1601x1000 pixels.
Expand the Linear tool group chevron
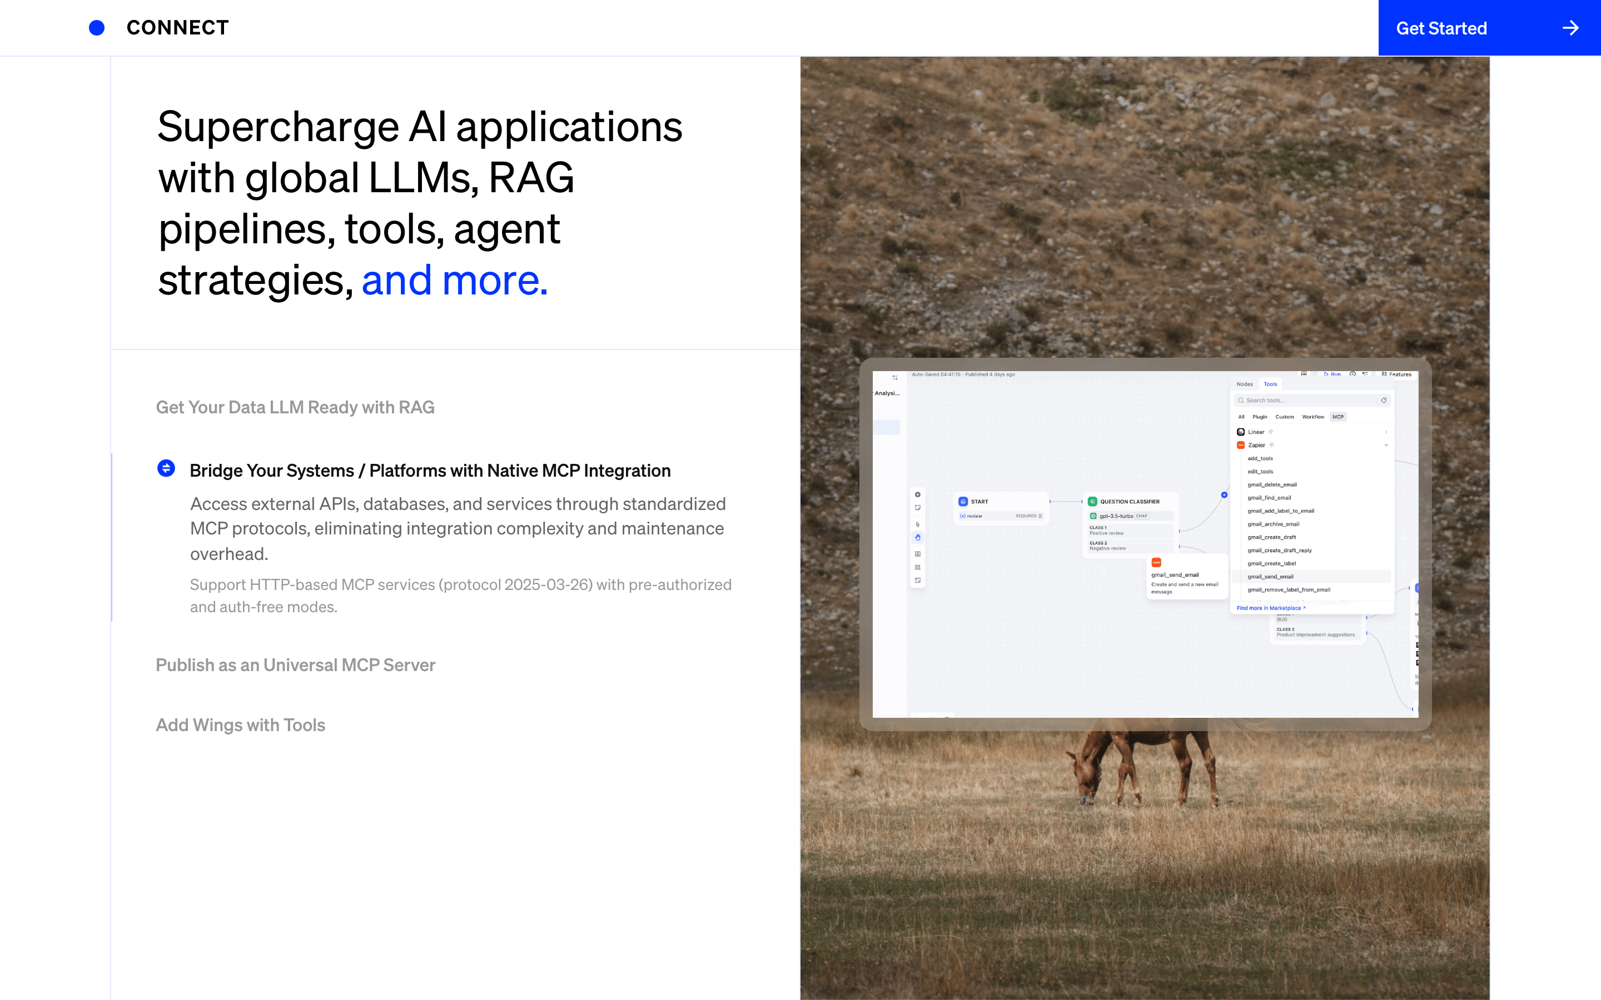(x=1386, y=432)
